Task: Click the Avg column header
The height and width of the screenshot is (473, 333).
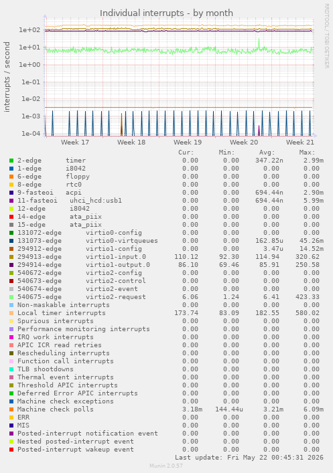Action: pos(267,153)
